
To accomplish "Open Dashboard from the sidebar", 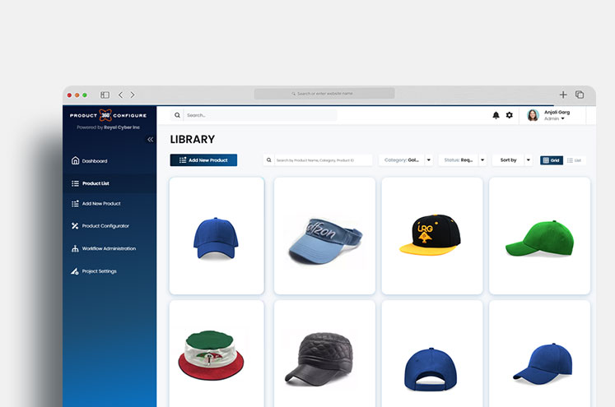I will [95, 161].
